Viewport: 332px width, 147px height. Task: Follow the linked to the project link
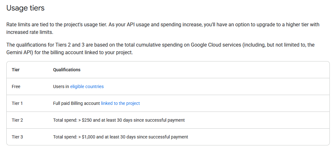pos(120,103)
